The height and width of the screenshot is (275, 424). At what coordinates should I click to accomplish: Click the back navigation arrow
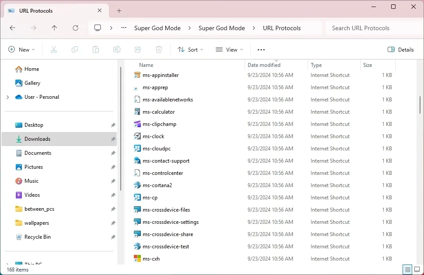[x=12, y=28]
